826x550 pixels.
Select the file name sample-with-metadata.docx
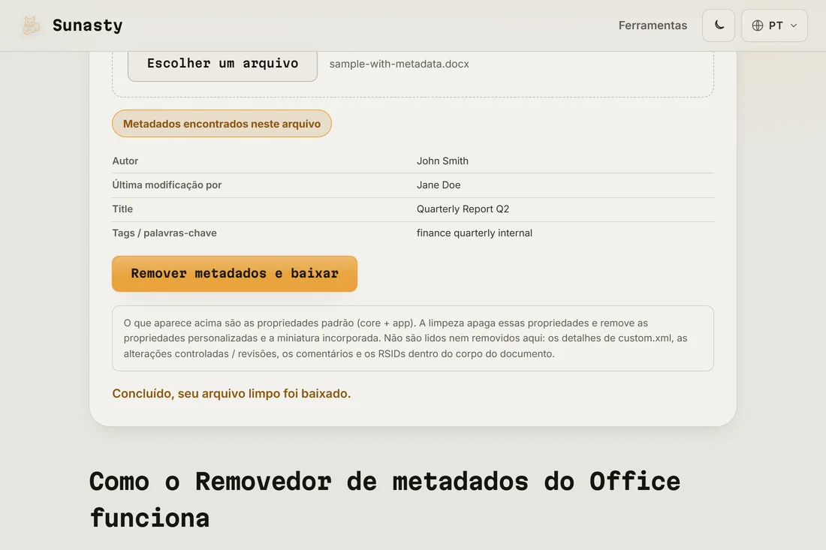tap(399, 64)
